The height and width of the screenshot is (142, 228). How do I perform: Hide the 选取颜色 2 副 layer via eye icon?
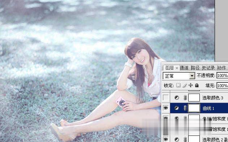[x=166, y=139]
